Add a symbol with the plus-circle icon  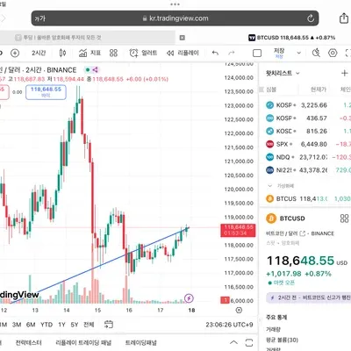(x=15, y=53)
